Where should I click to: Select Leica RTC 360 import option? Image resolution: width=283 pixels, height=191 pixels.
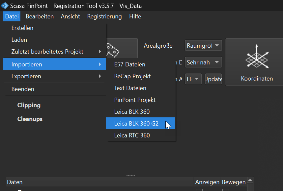tap(140, 135)
